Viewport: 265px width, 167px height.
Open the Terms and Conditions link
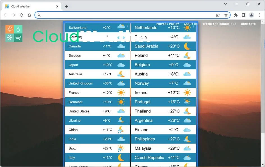pyautogui.click(x=219, y=24)
